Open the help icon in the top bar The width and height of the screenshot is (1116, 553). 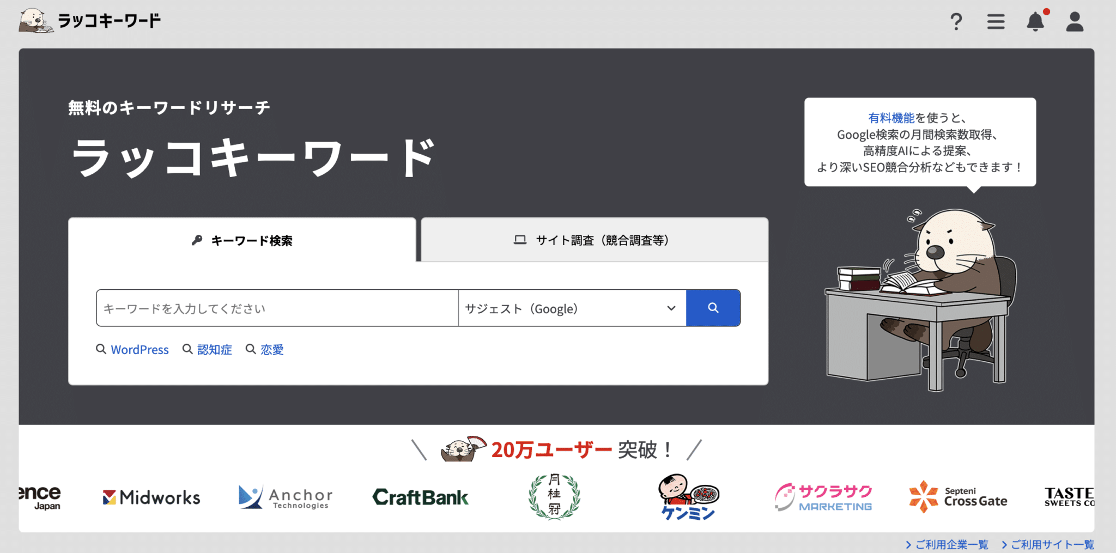(956, 21)
